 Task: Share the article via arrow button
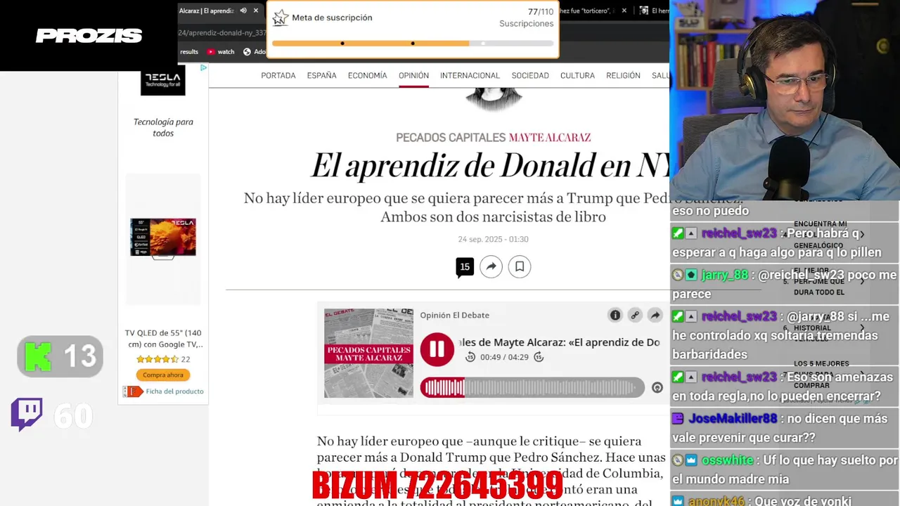tap(491, 266)
